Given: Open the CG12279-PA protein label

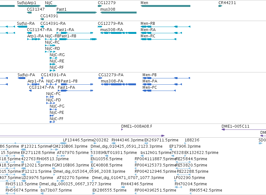Looking at the screenshot, I should pos(111,75).
